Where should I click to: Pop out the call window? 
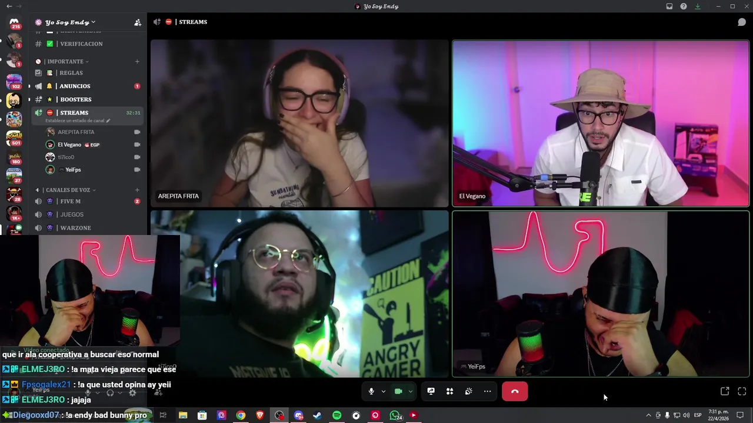(x=725, y=391)
